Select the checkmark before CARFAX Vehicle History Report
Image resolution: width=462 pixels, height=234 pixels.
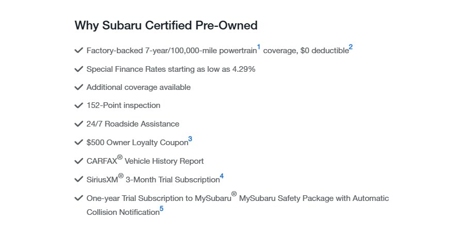pos(79,161)
